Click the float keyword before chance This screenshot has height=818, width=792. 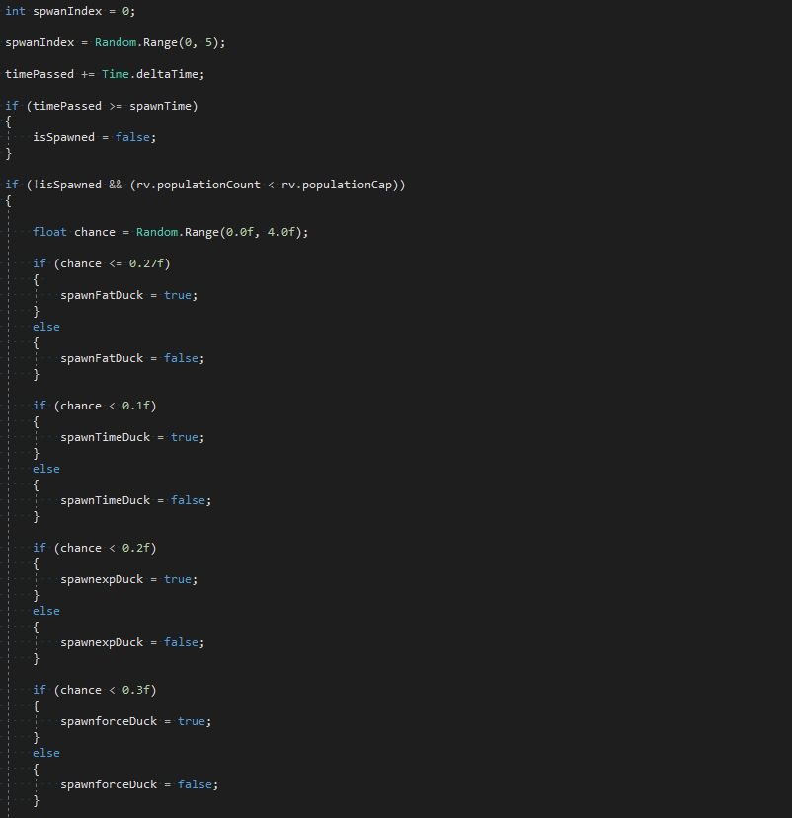(49, 232)
